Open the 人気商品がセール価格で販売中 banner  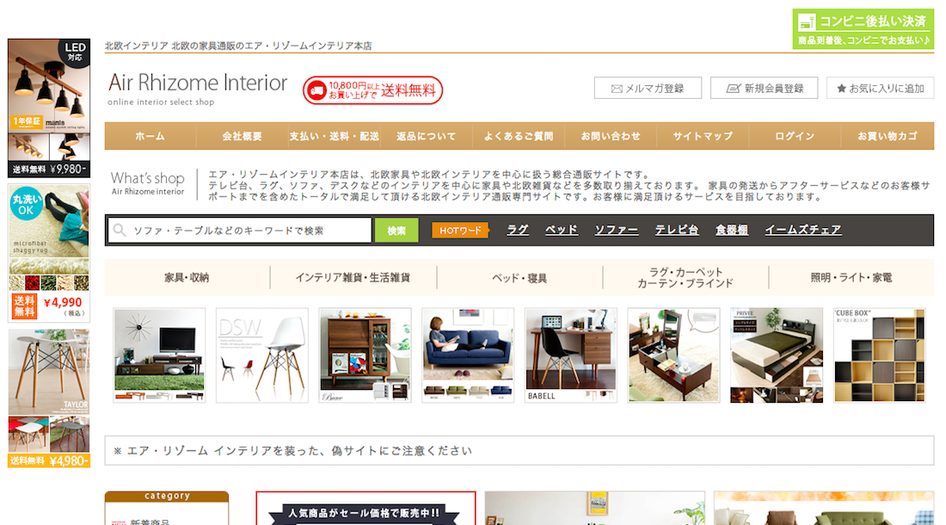[365, 508]
